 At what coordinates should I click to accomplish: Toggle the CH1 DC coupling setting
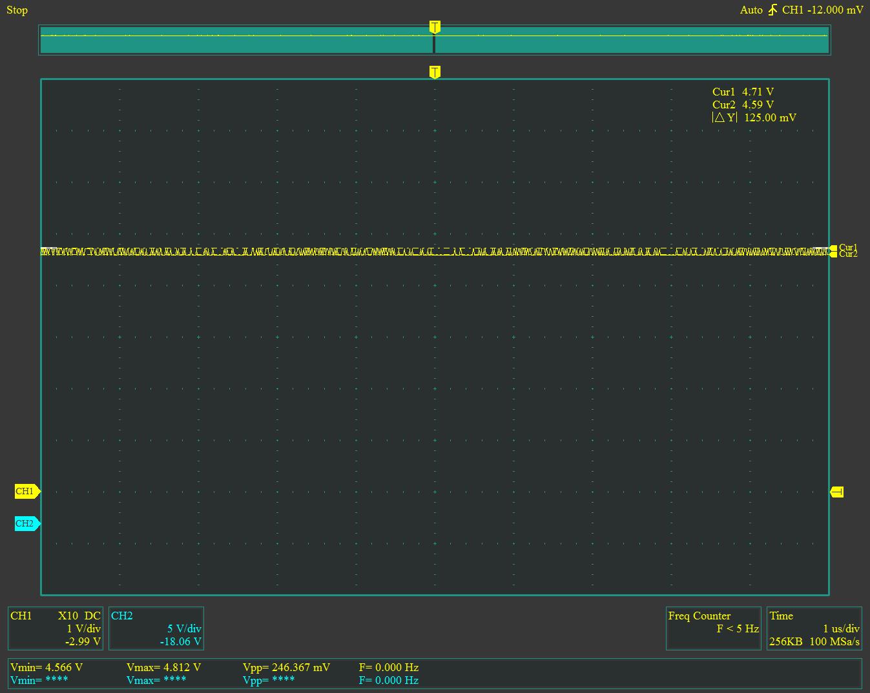[92, 616]
